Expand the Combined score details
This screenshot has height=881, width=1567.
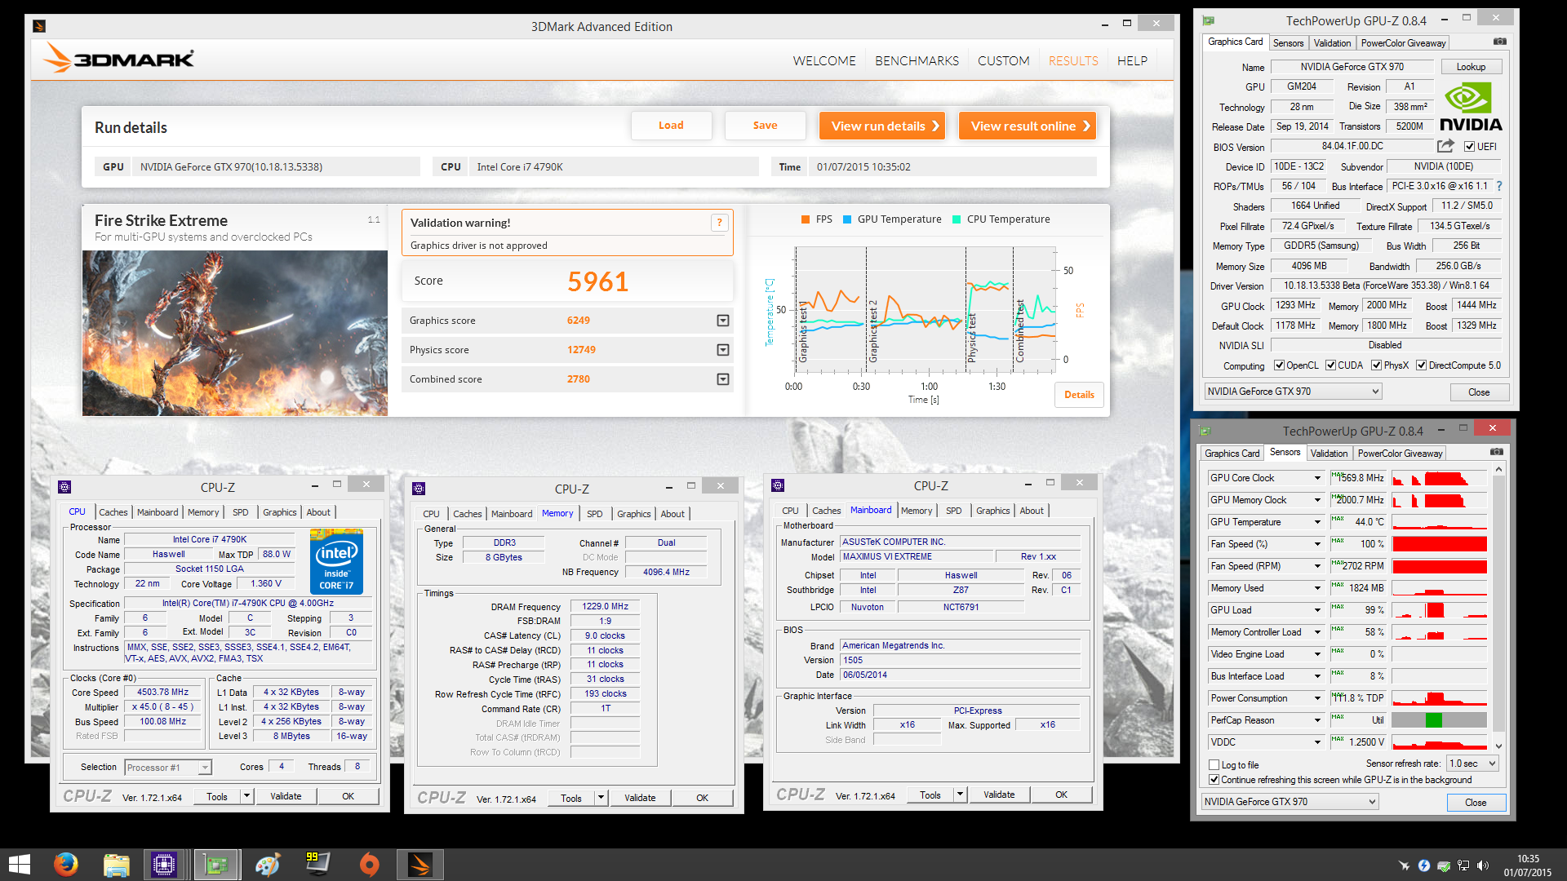pos(722,379)
